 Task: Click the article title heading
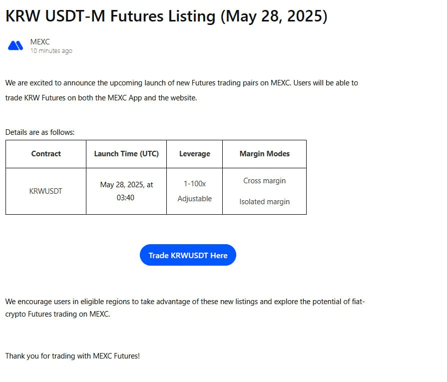[x=166, y=16]
